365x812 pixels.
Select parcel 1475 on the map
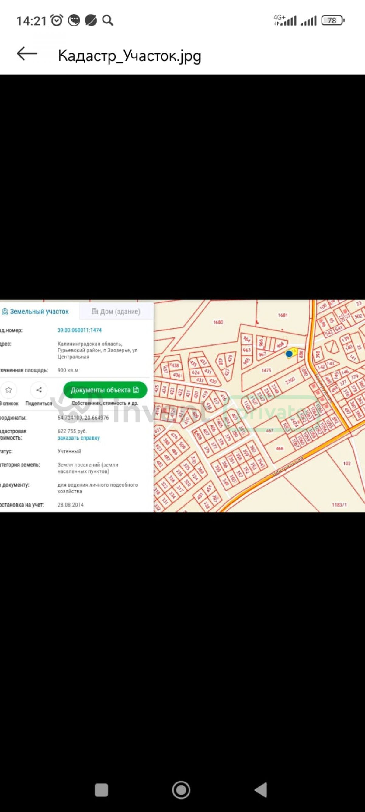click(x=266, y=370)
